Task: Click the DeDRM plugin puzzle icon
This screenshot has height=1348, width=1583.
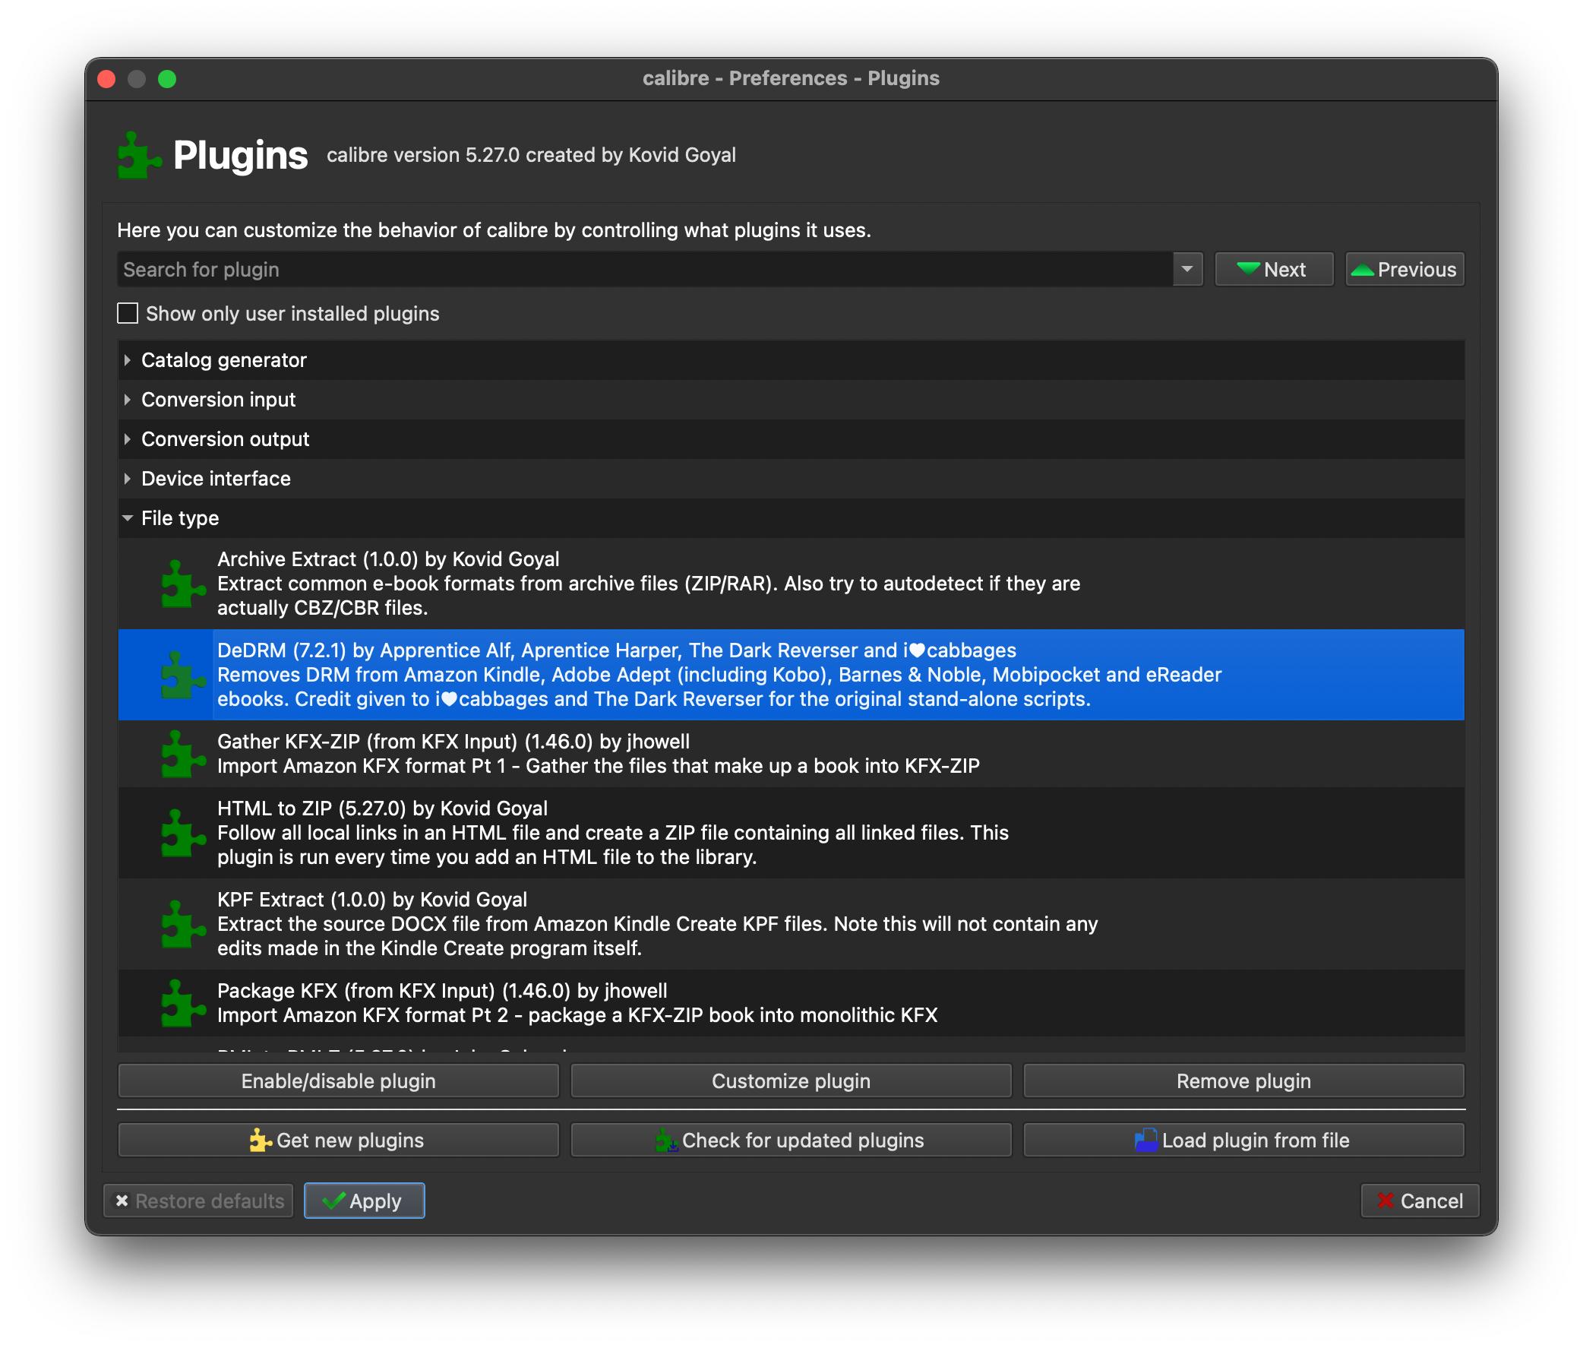Action: pos(183,675)
